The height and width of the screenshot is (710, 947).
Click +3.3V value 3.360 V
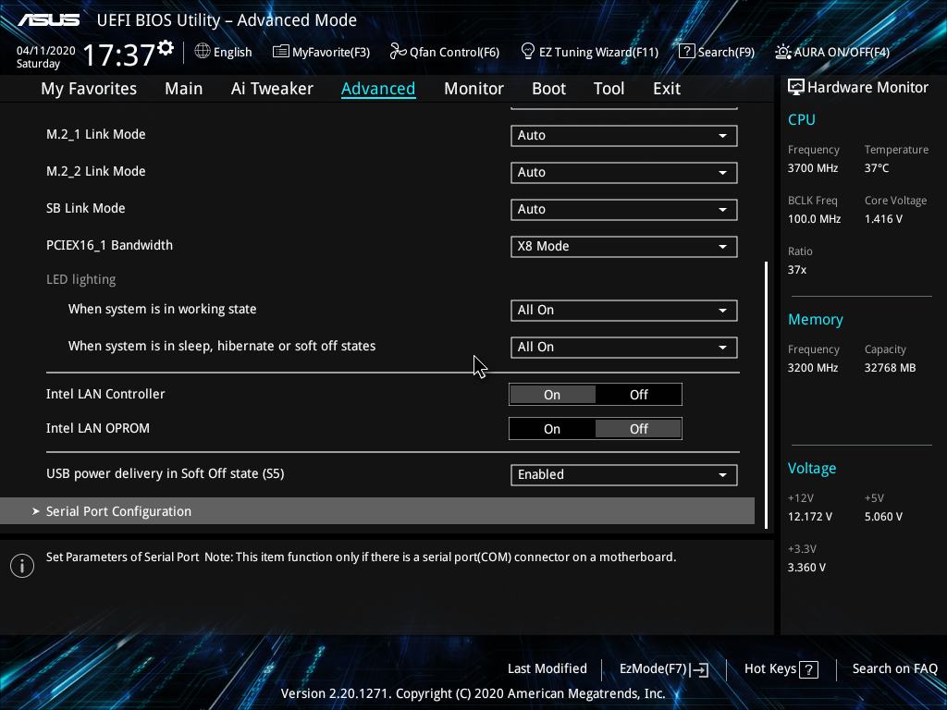(806, 568)
